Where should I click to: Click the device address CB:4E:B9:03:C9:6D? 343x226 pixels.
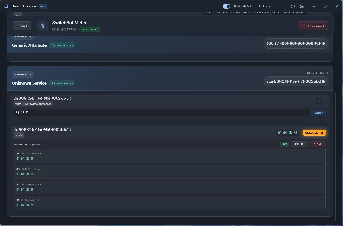pyautogui.click(x=64, y=29)
